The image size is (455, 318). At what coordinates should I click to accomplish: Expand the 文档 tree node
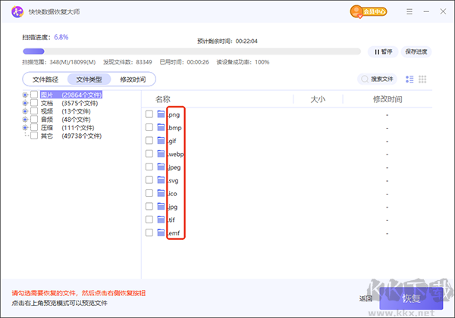pyautogui.click(x=25, y=104)
